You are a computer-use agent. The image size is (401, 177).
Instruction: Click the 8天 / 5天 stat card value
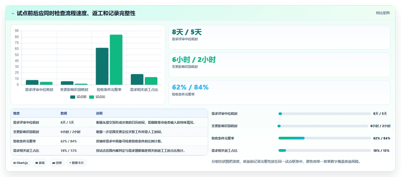pyautogui.click(x=187, y=32)
